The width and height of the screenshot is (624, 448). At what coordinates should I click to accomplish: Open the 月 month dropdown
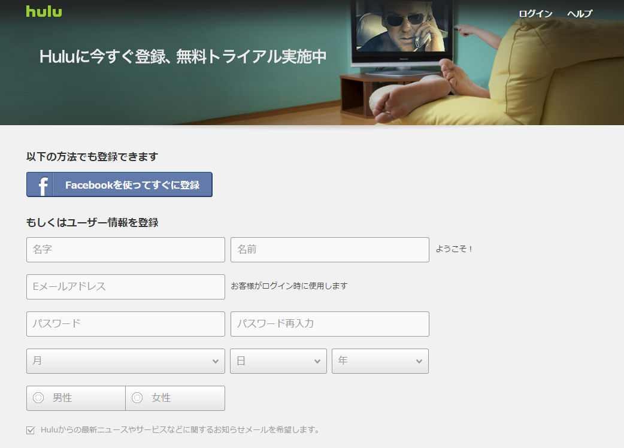pyautogui.click(x=126, y=361)
